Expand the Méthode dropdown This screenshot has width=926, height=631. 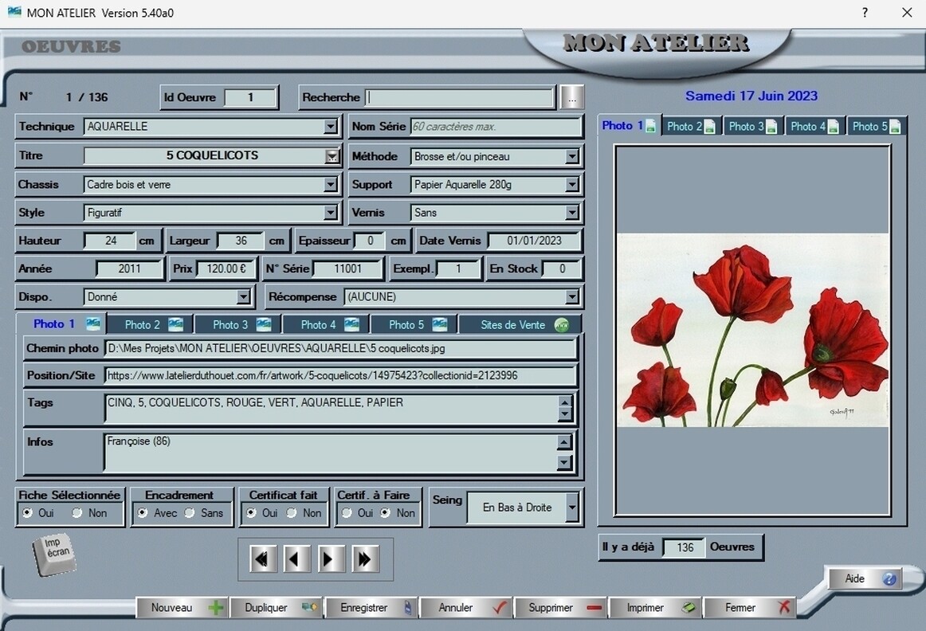[x=572, y=156]
